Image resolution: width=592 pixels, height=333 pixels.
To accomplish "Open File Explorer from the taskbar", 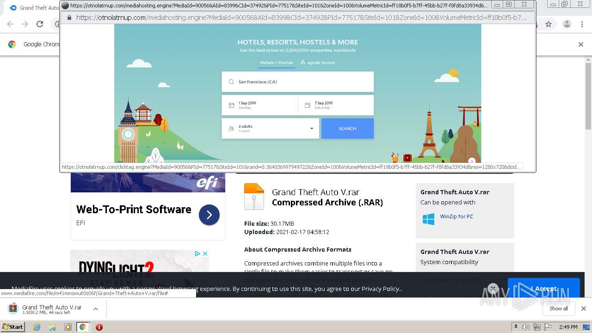I will pos(52,327).
